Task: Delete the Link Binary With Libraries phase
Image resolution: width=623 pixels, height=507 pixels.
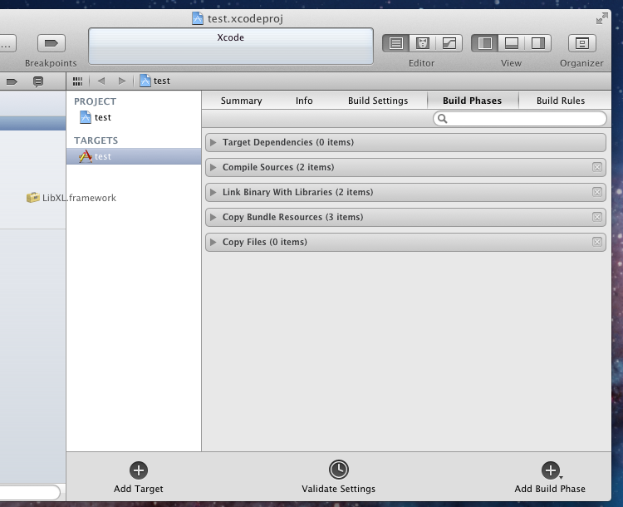Action: (x=596, y=193)
